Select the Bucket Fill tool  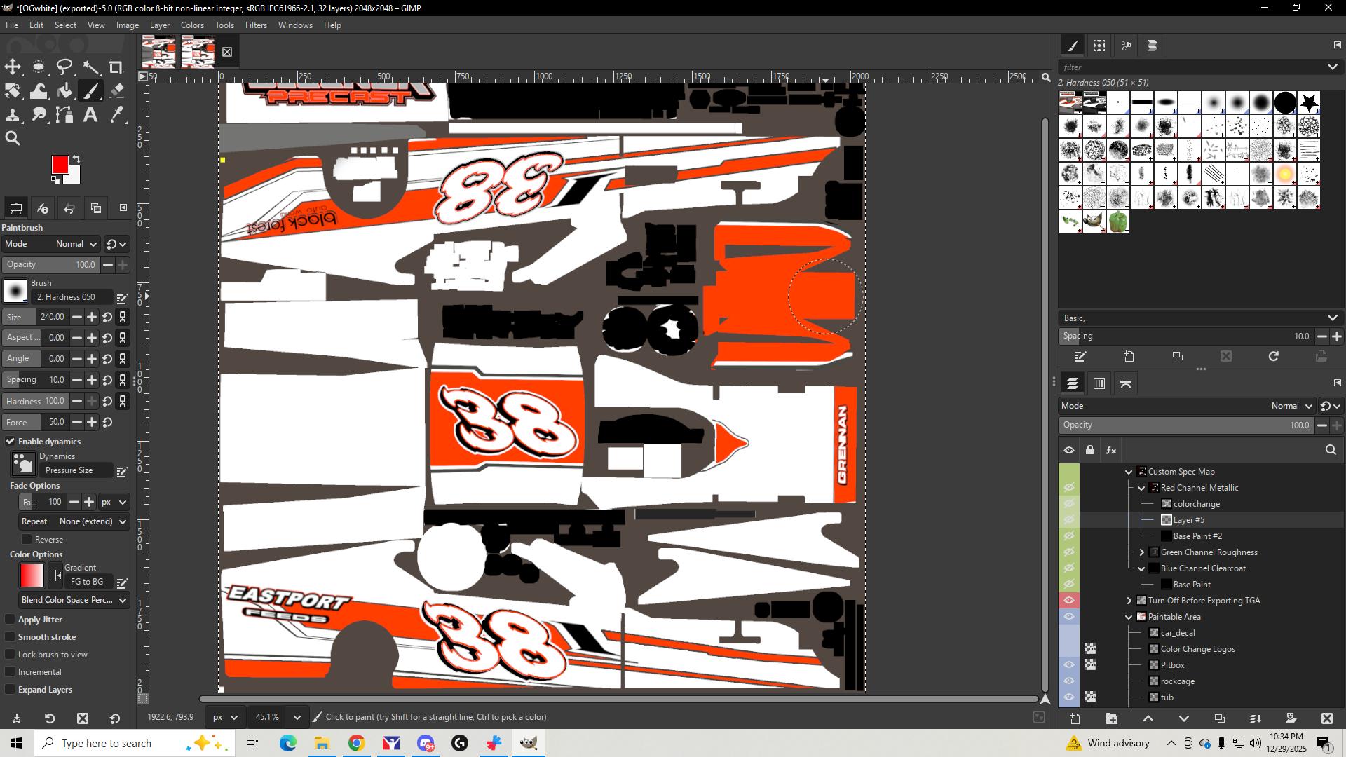point(64,90)
